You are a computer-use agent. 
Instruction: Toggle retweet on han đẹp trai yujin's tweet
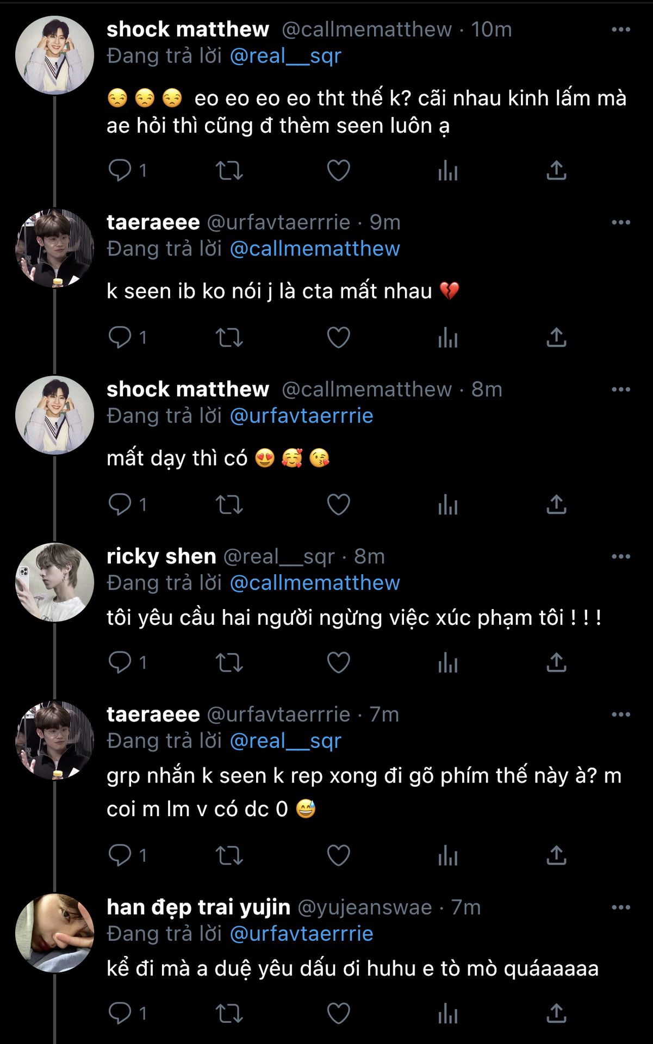point(229,1013)
